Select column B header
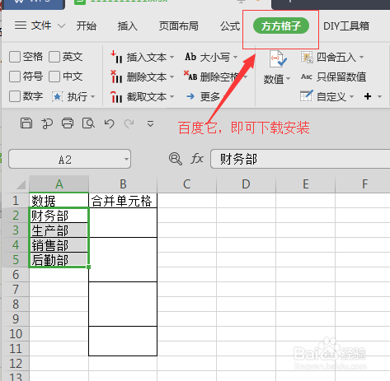Screen dimensions: 390x381 [x=123, y=184]
